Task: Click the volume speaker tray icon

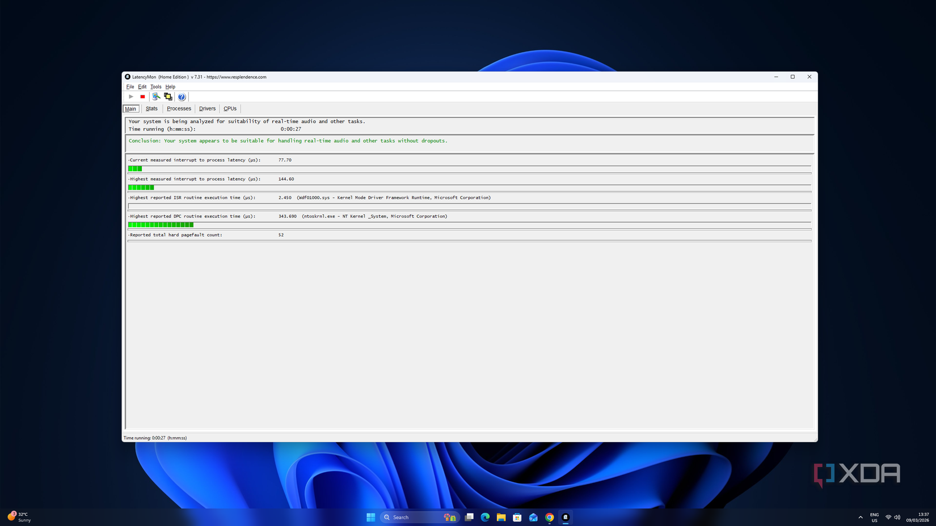Action: click(897, 517)
